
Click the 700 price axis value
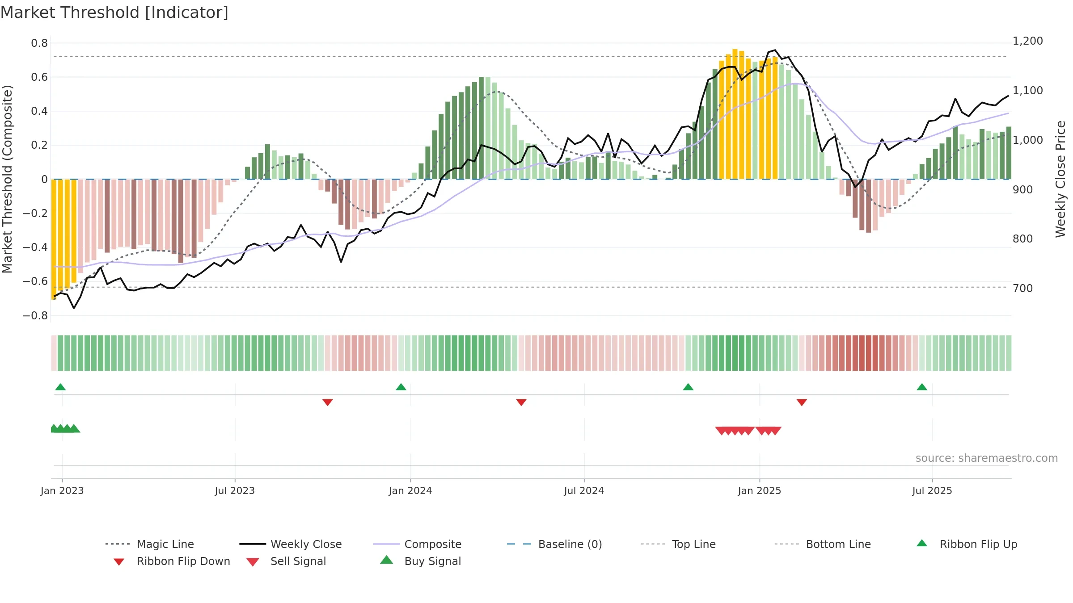coord(1023,289)
